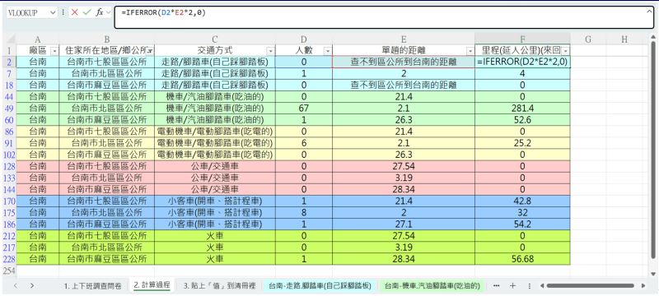
Task: Open the 台南-走路.腳踏車(自己踩腳踏板) sheet tab
Action: click(320, 286)
